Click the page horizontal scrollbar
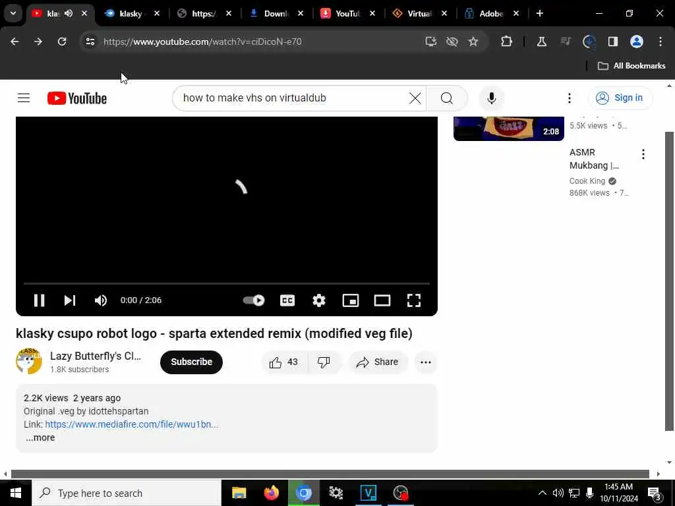 (x=330, y=474)
